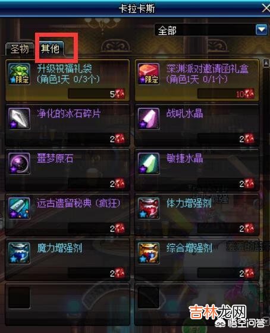Image resolution: width=270 pixels, height=333 pixels.
Task: Select the 噩梦原石 purple orb icon
Action: 19,163
